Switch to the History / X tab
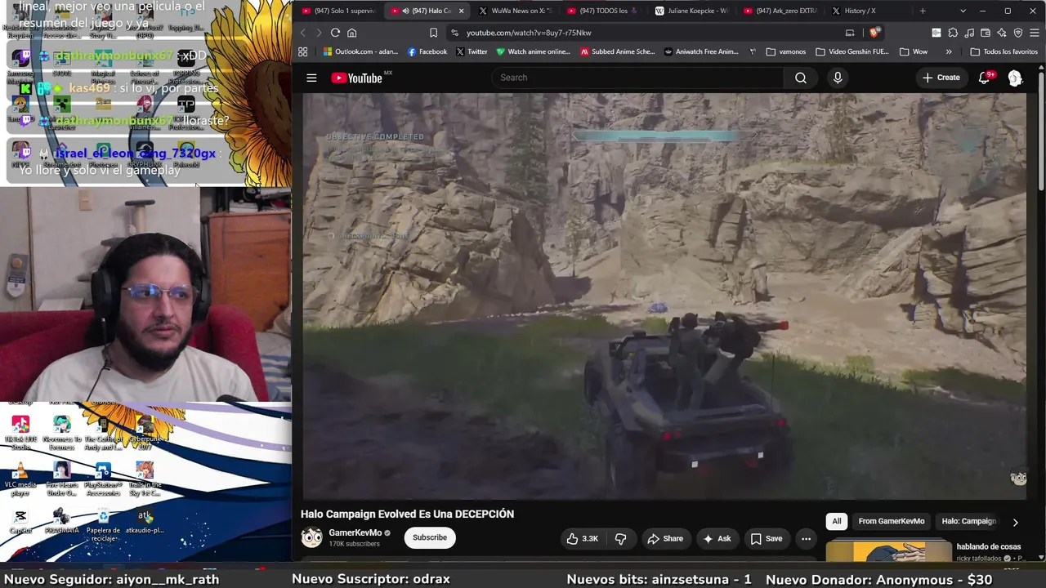The width and height of the screenshot is (1046, 588). [x=868, y=11]
